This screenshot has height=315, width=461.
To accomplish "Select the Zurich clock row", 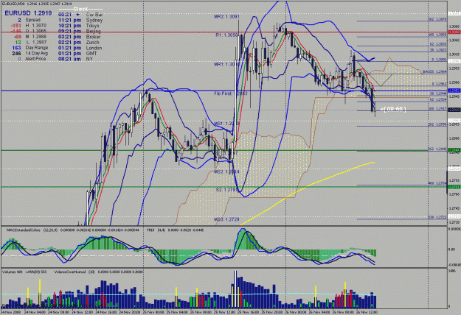I will tap(80, 42).
